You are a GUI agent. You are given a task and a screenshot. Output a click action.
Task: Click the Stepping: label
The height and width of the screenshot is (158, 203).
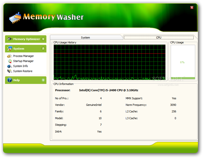[61, 125]
